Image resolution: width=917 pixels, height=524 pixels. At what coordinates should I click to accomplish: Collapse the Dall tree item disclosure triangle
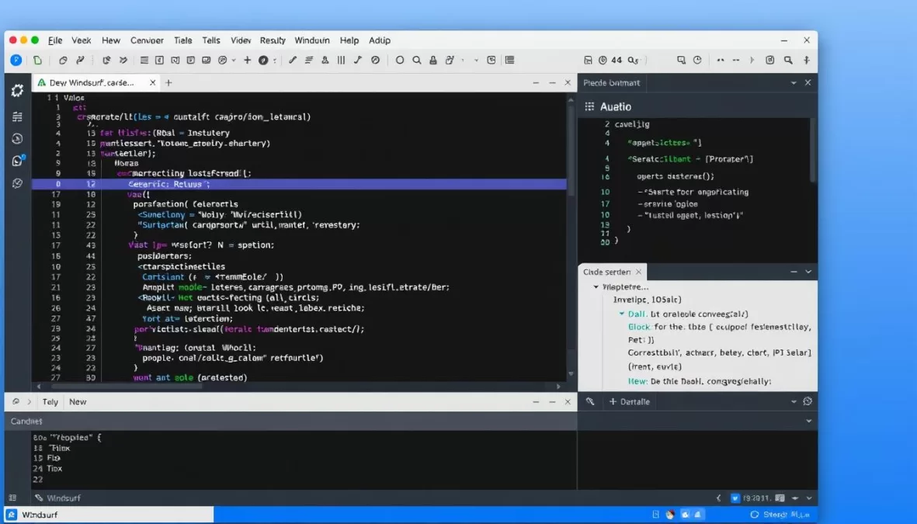tap(620, 314)
